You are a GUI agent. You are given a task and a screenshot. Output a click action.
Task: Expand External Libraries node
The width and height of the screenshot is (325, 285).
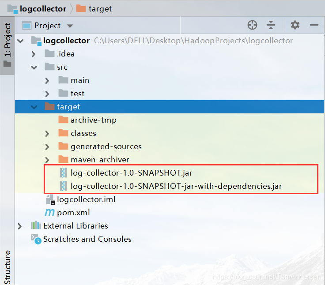tap(20, 226)
